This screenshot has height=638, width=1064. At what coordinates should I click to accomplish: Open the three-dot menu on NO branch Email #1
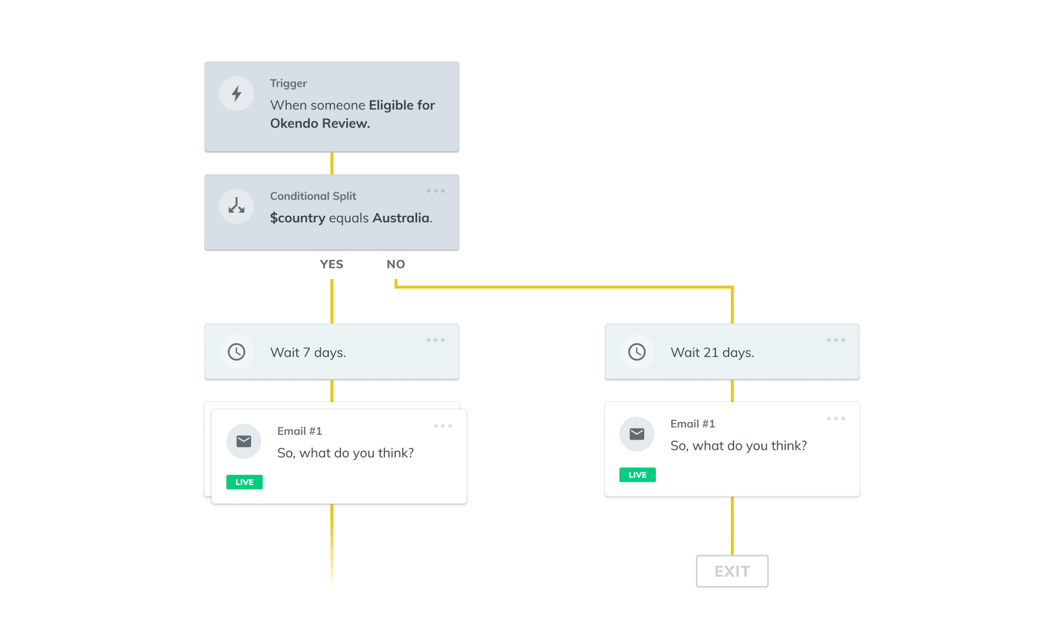[x=836, y=418]
